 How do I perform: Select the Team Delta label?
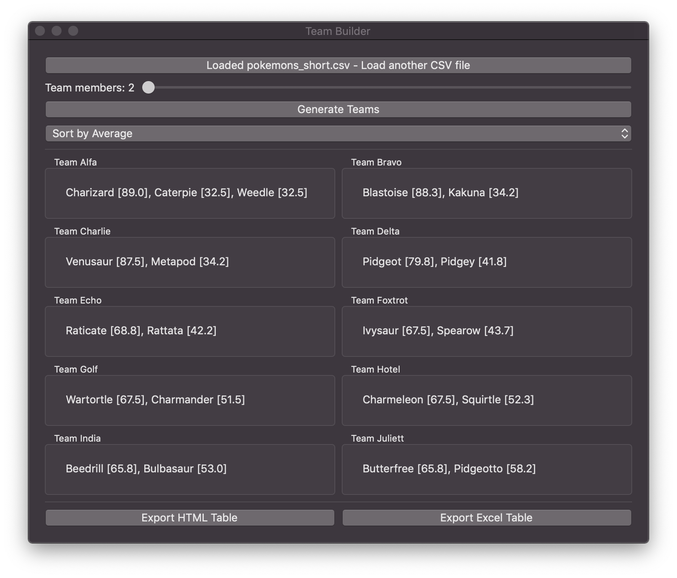[375, 231]
